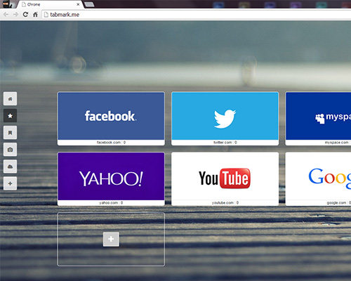Open the Yahoo! speed dial tile
Viewport: 351px width, 281px height.
[111, 179]
